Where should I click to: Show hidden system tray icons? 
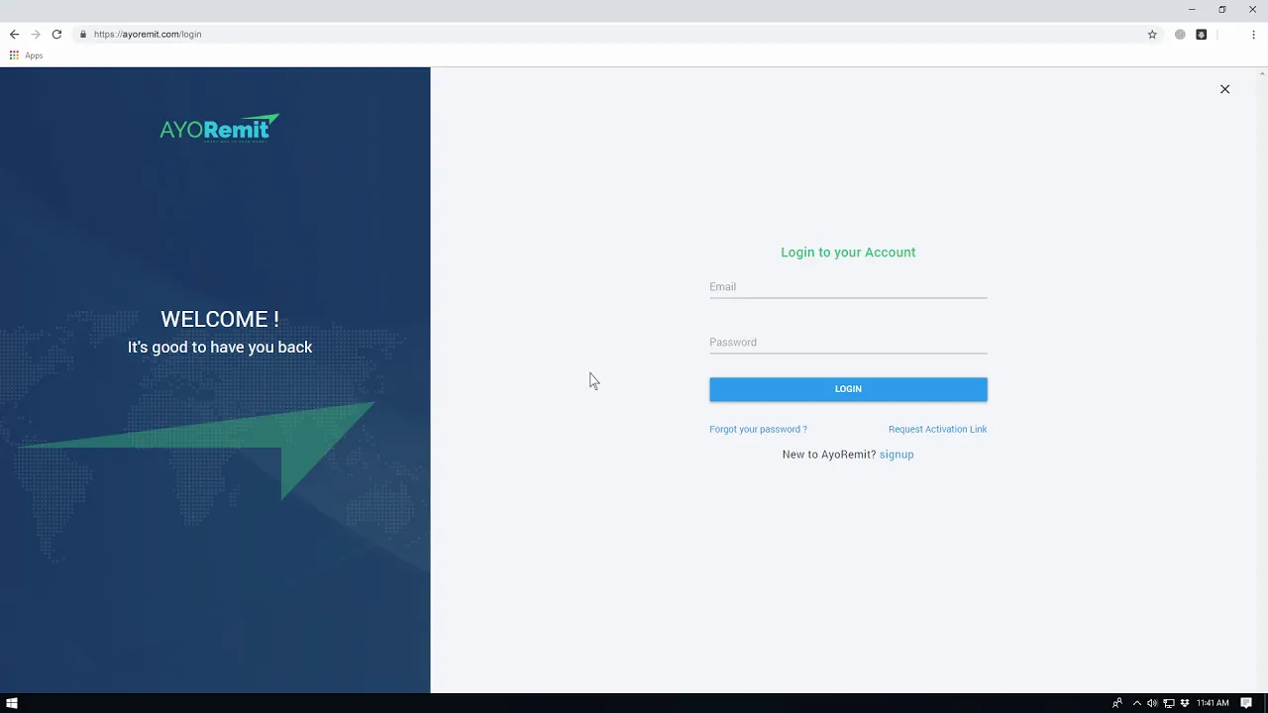click(x=1136, y=703)
